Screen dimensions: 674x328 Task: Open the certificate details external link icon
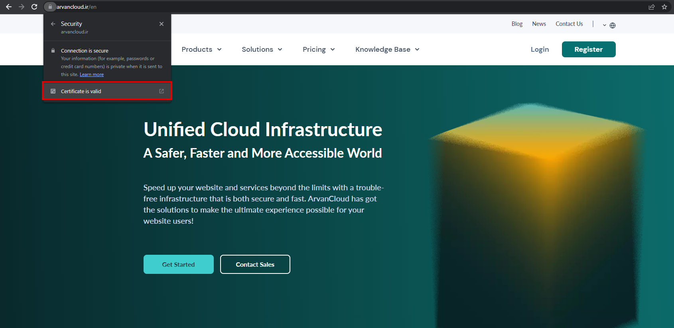[162, 91]
